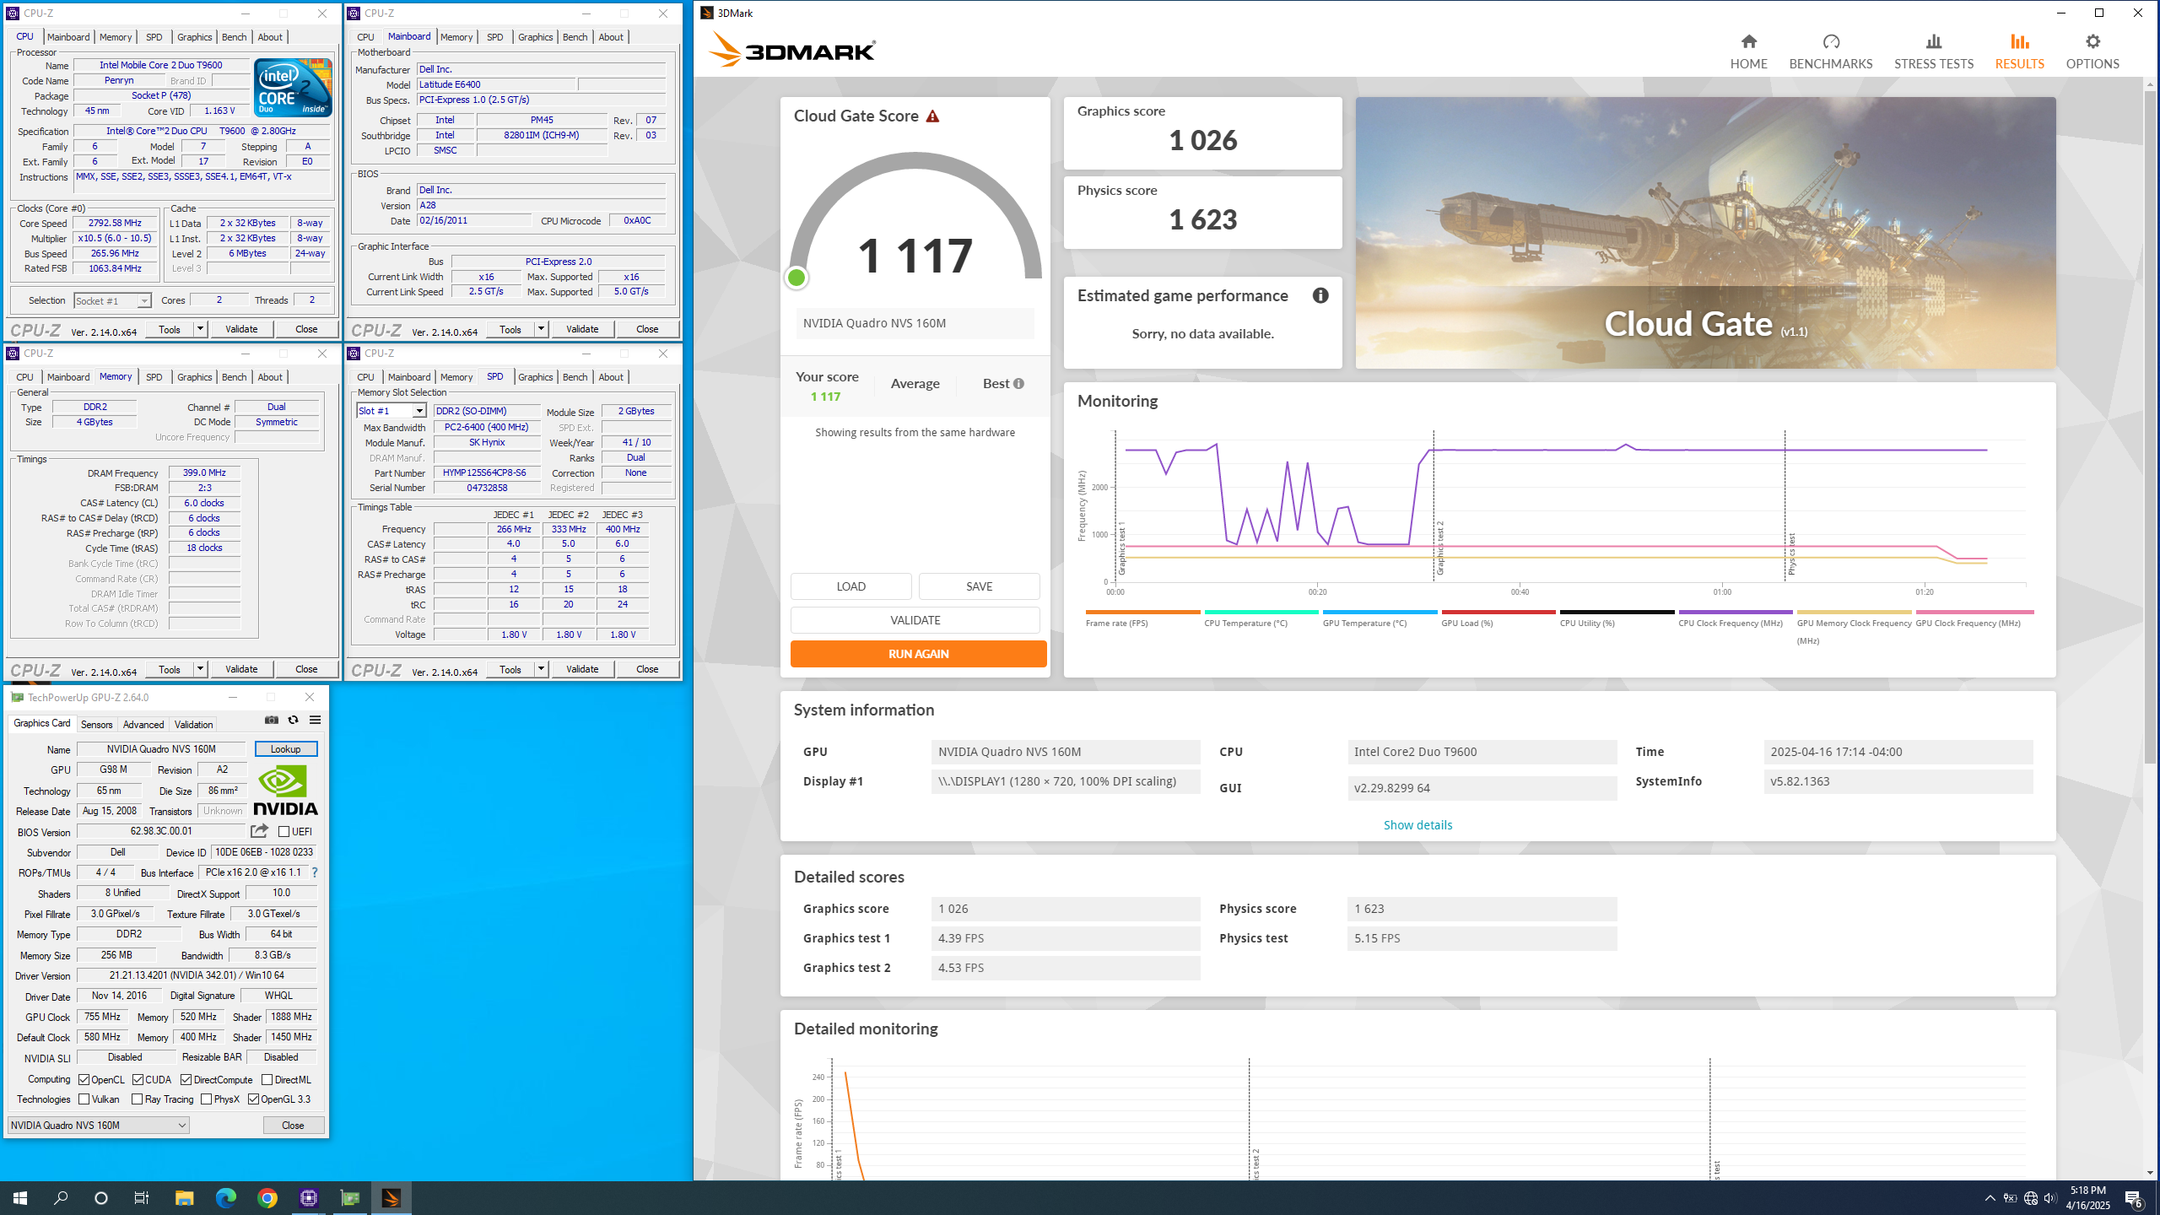Open the Socket #1 selection dropdown
Viewport: 2160px width, 1215px height.
click(112, 301)
